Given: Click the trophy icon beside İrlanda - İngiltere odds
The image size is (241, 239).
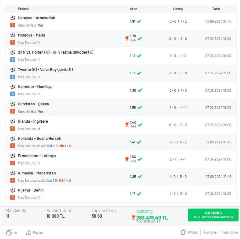Looking at the screenshot, I should click(x=127, y=125).
